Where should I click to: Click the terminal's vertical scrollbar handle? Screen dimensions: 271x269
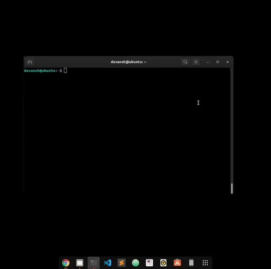[232, 188]
